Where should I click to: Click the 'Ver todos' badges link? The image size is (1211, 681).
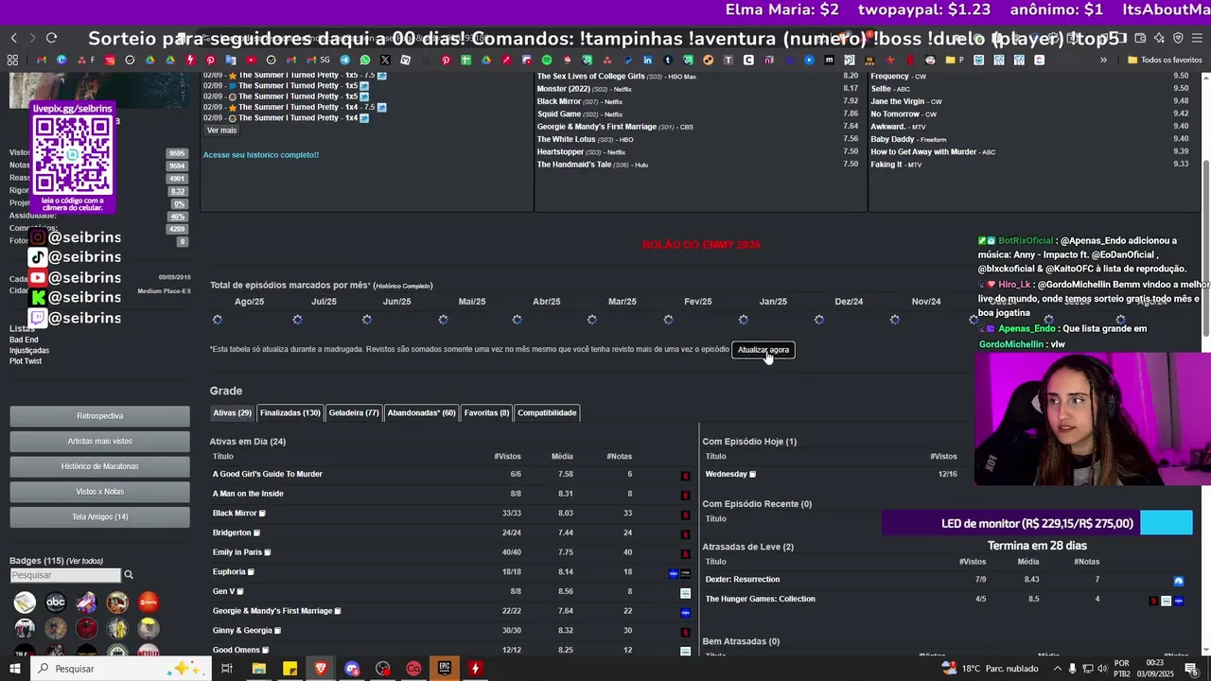click(85, 561)
